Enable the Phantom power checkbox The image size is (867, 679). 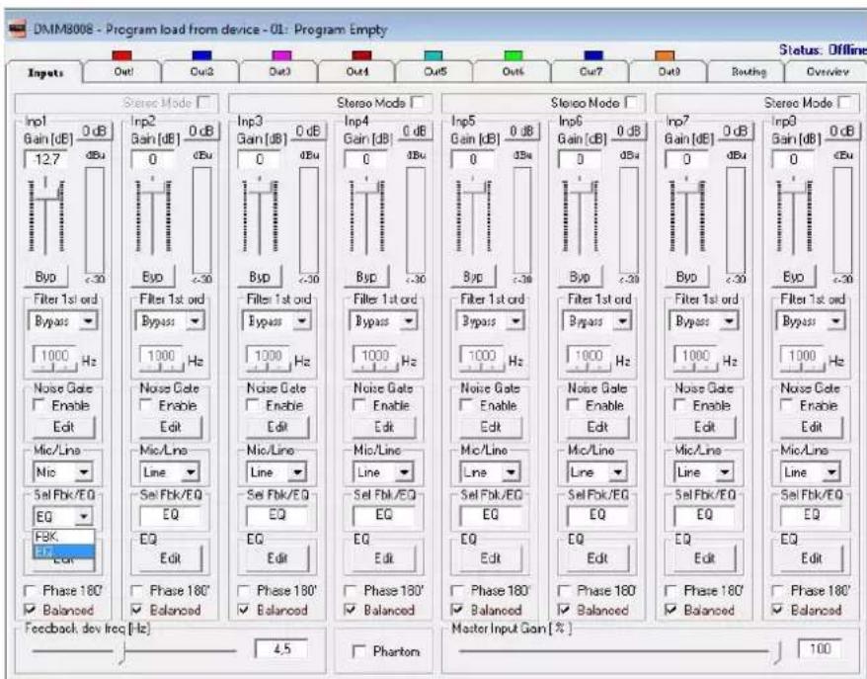point(358,651)
